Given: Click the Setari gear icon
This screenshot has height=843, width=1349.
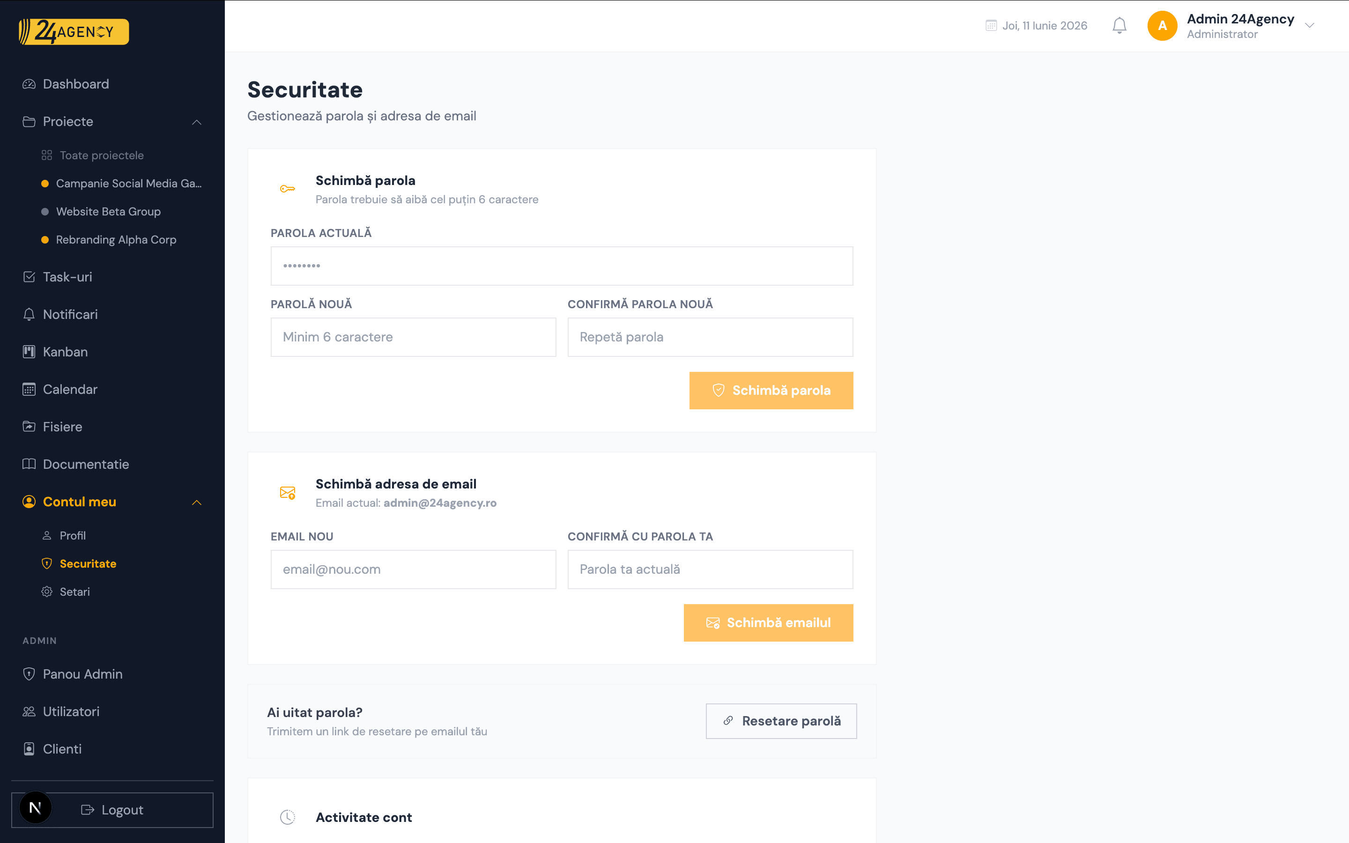Looking at the screenshot, I should (47, 592).
